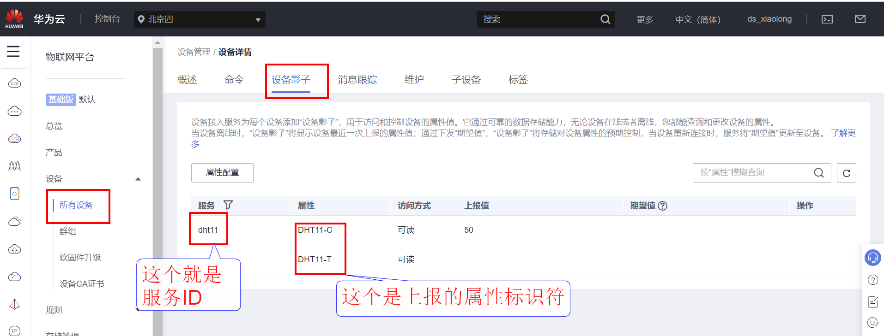Open 软固件升级 in the sidebar

coord(80,258)
